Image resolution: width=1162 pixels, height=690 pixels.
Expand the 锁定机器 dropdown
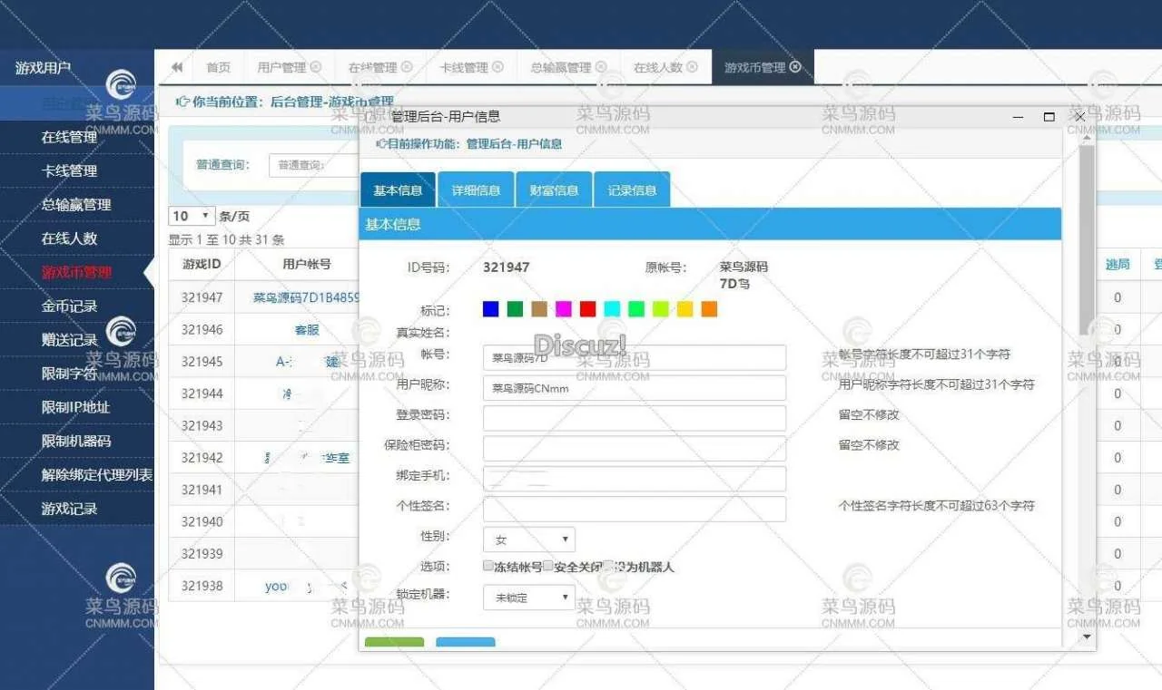tap(528, 598)
